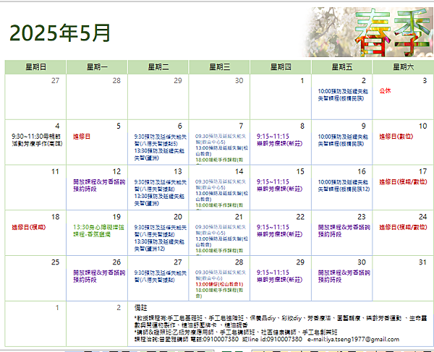Open the 9:30 八德 class on May 13

coord(161,186)
